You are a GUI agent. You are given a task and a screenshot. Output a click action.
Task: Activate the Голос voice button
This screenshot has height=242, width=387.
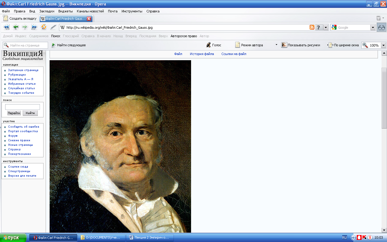pyautogui.click(x=214, y=45)
